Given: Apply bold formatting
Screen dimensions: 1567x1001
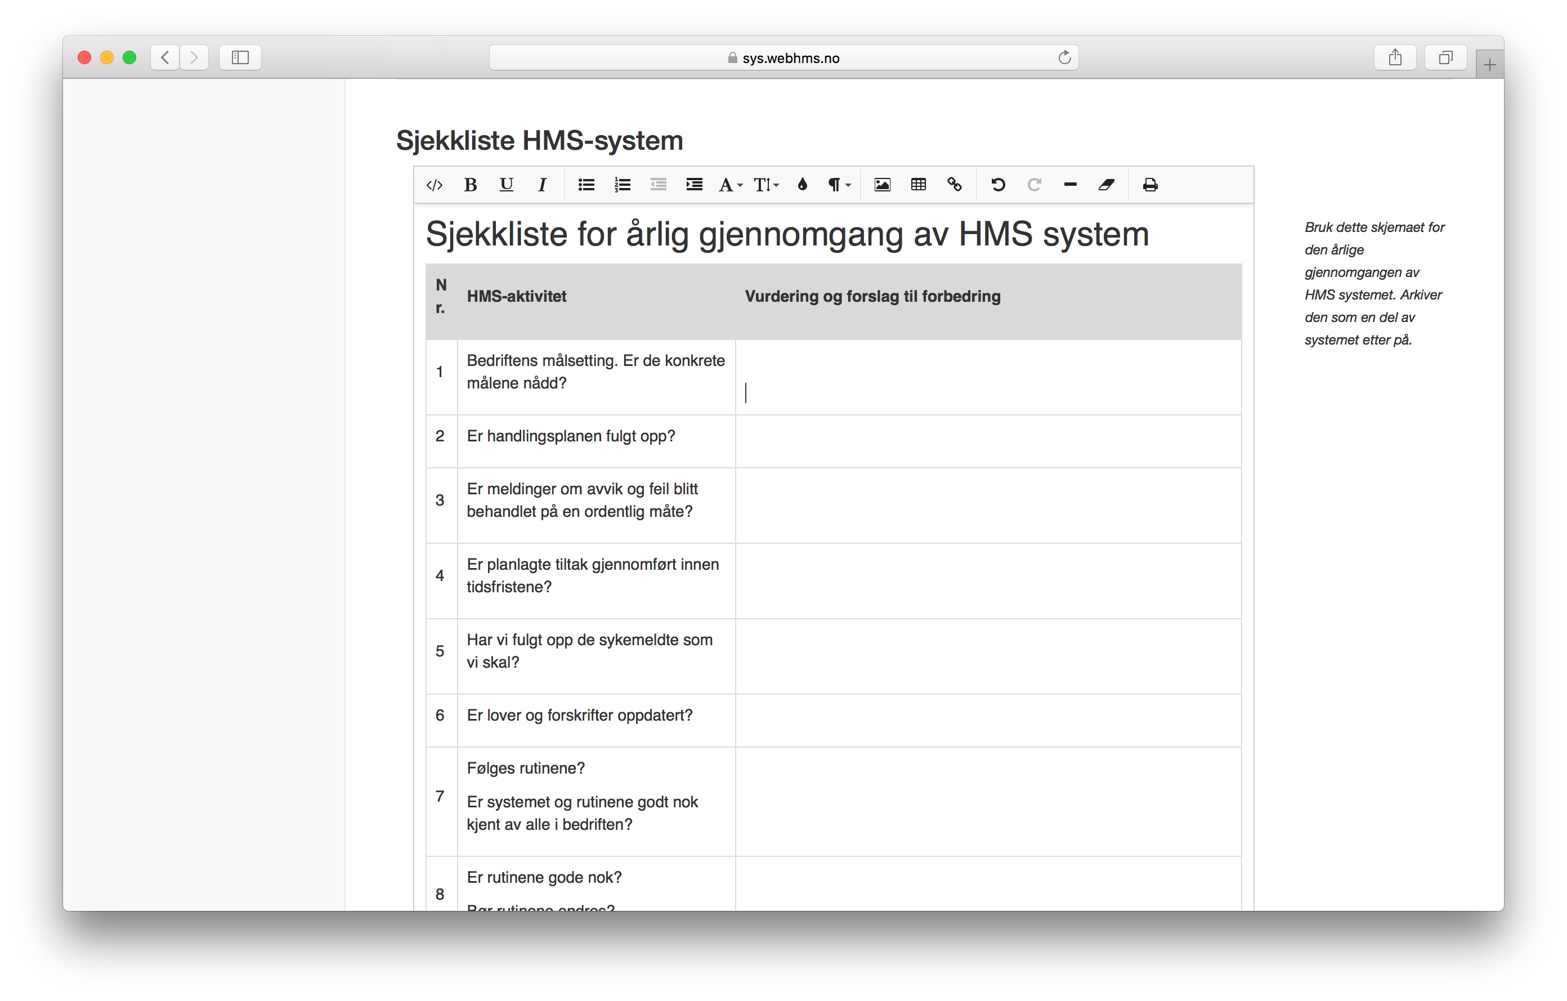Looking at the screenshot, I should [470, 185].
